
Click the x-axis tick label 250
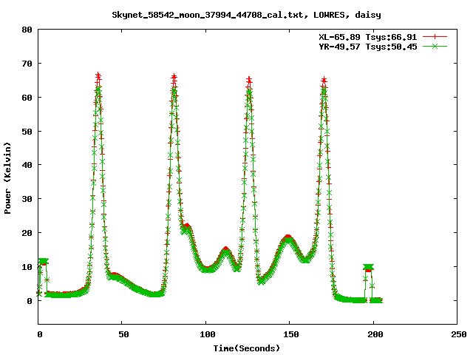[x=458, y=334]
